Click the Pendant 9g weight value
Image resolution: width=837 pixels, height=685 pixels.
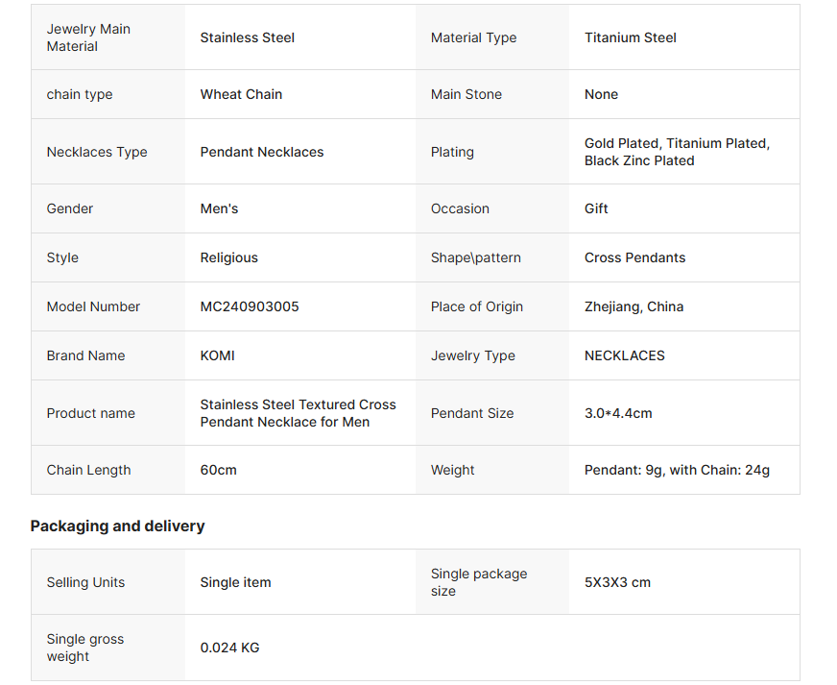click(677, 470)
